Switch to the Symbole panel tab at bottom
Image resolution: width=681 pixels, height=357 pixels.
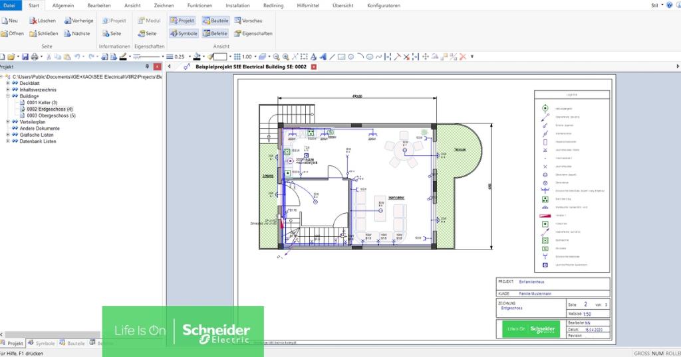42,343
